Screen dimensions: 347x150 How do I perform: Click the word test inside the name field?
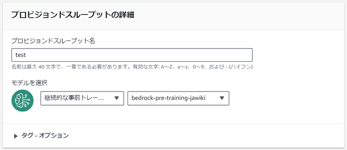(20, 55)
